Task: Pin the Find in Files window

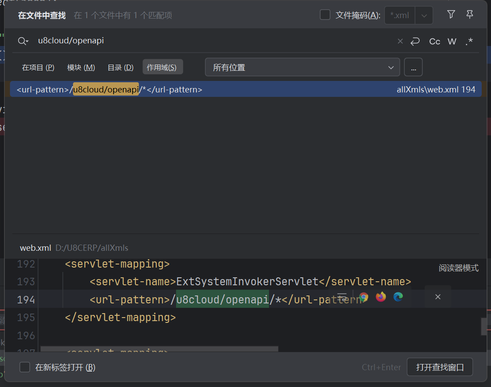Action: [x=470, y=15]
